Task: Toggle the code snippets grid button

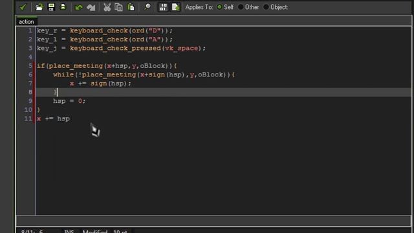Action: pyautogui.click(x=163, y=7)
